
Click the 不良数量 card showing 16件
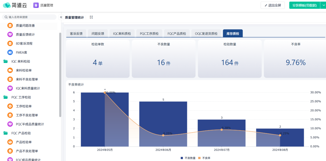click(164, 59)
